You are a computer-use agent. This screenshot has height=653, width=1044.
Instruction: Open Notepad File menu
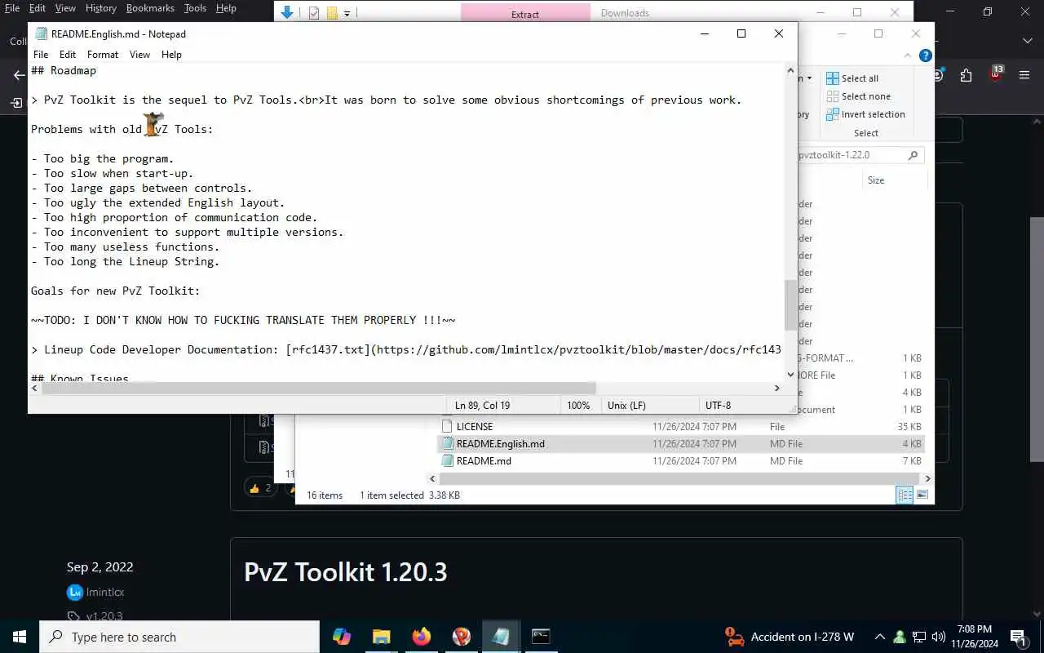tap(40, 55)
